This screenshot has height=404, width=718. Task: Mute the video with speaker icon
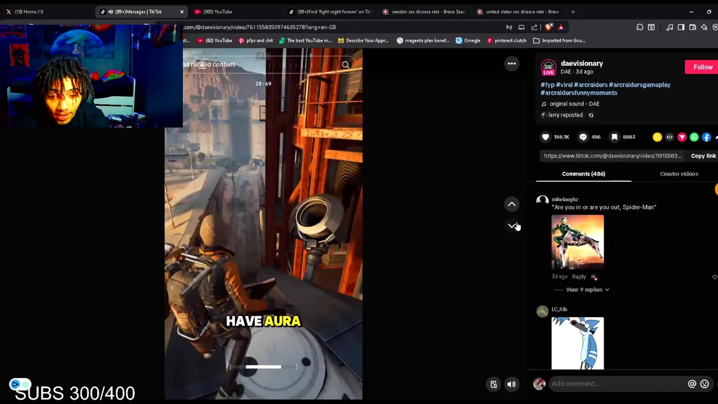click(x=512, y=384)
